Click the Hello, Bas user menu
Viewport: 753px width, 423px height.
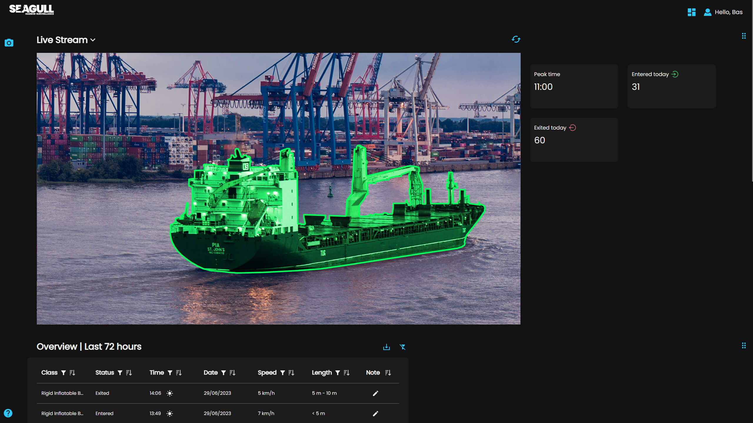point(728,12)
